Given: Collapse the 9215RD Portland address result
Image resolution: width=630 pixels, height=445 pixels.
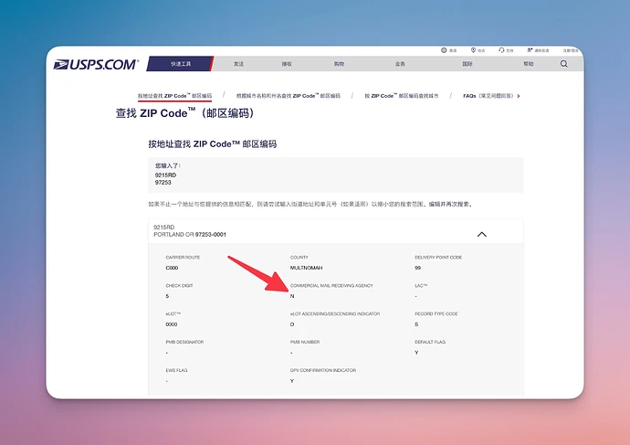Looking at the screenshot, I should [x=481, y=234].
